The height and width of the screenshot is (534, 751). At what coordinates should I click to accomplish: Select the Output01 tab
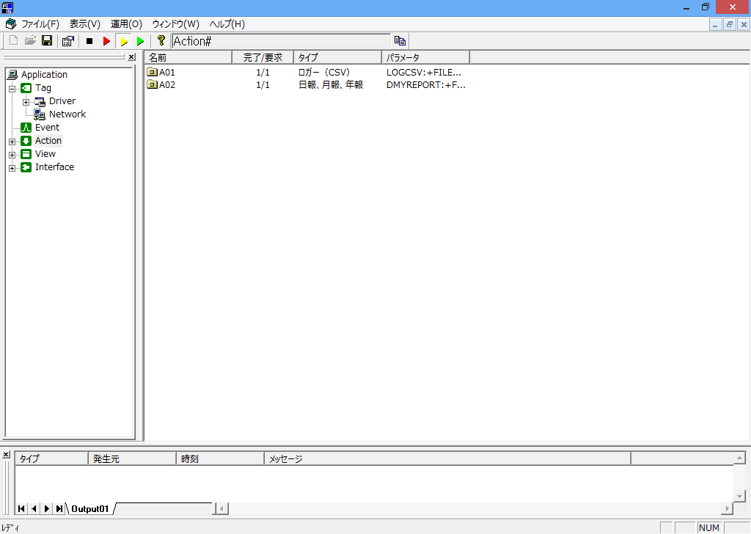(89, 508)
